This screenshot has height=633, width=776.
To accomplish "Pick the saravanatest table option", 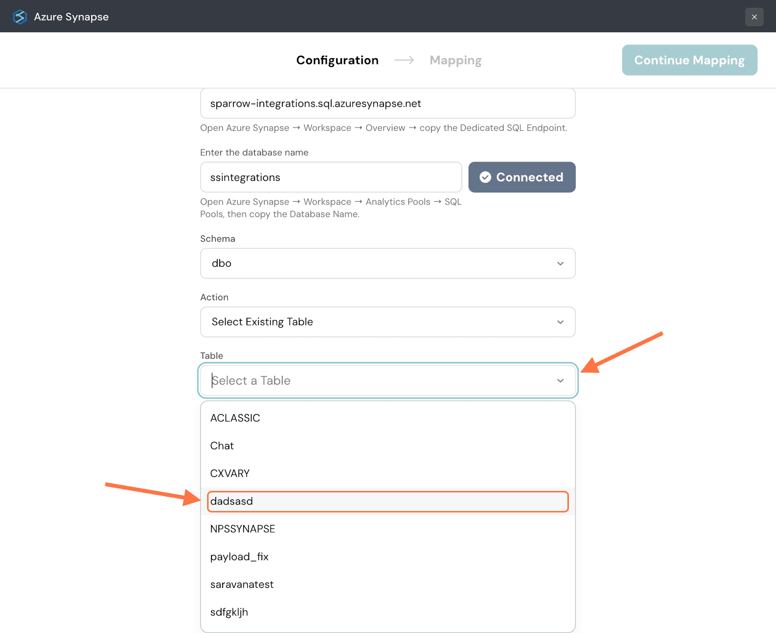I will pos(242,584).
